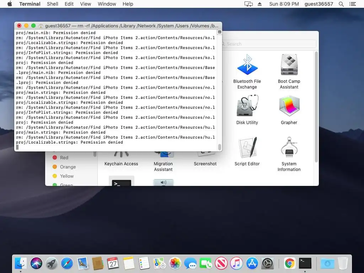Open Messages from the Dock

click(x=190, y=263)
